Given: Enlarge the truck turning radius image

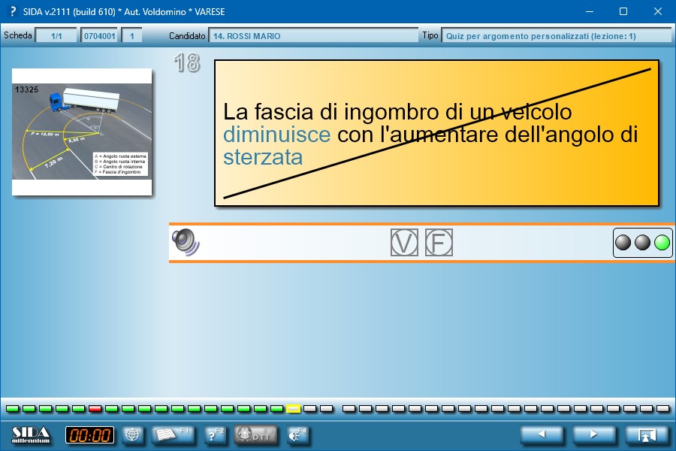Looking at the screenshot, I should click(x=82, y=132).
